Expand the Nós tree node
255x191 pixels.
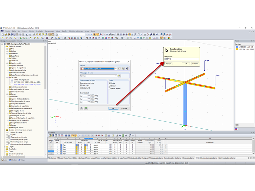tap(7, 49)
